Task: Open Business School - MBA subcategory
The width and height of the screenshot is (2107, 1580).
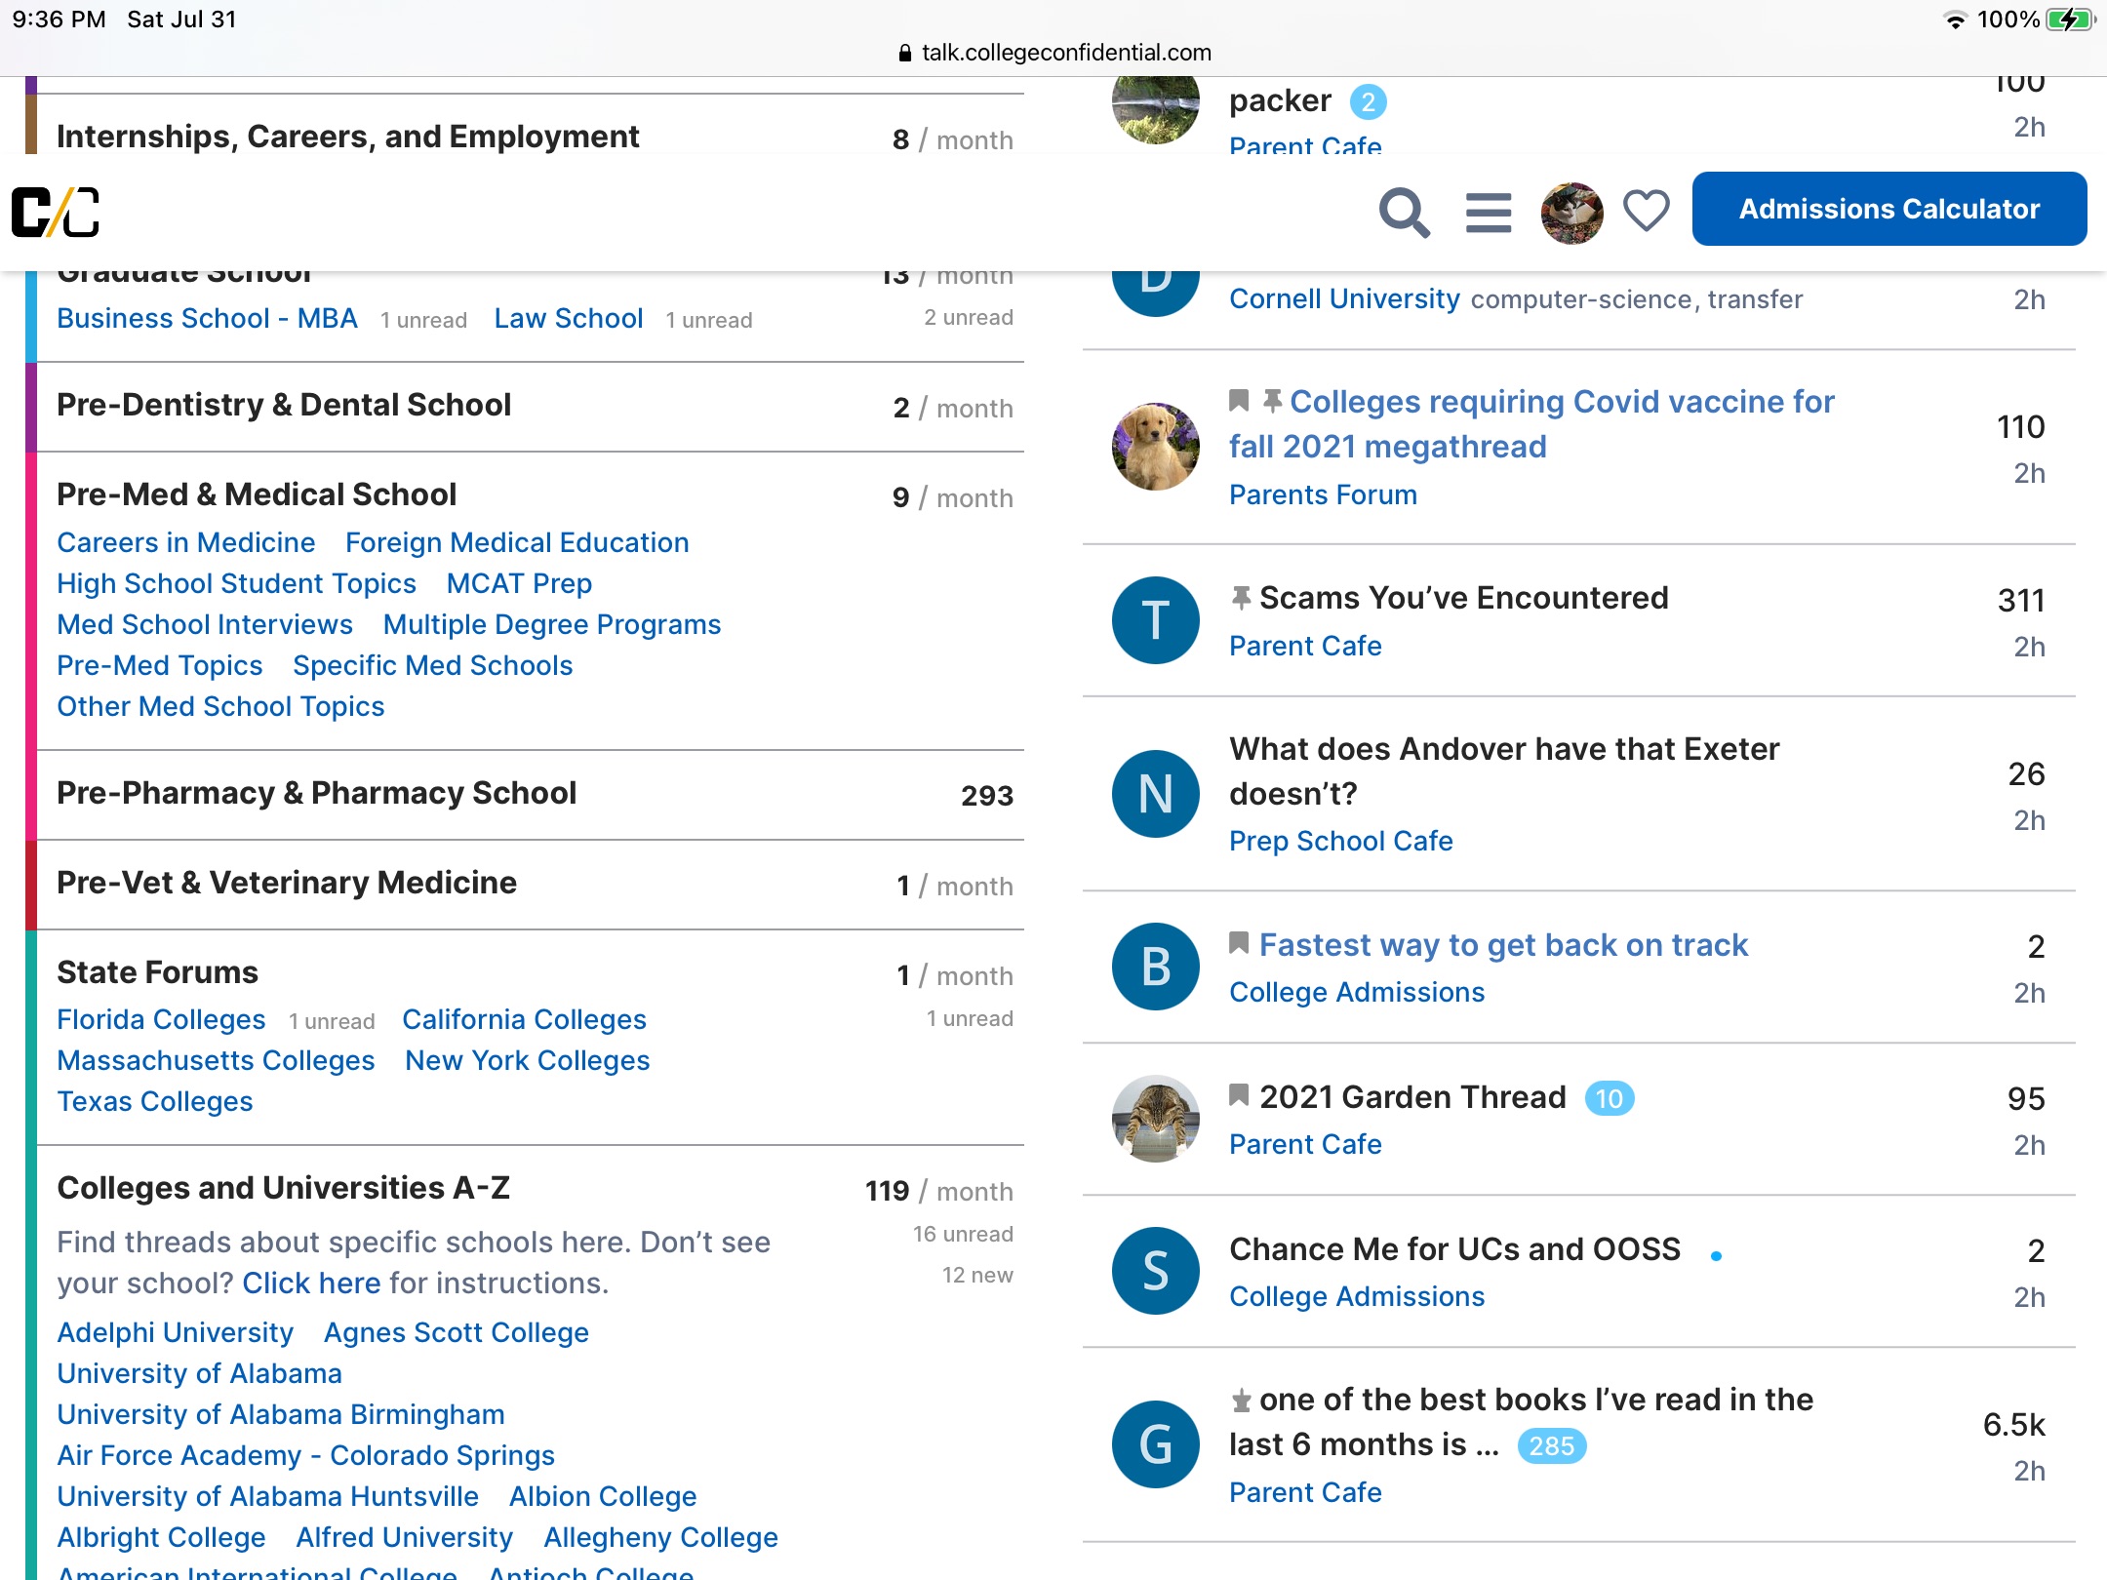Action: (x=207, y=318)
